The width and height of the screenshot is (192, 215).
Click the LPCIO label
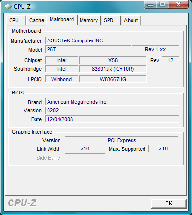pyautogui.click(x=35, y=79)
